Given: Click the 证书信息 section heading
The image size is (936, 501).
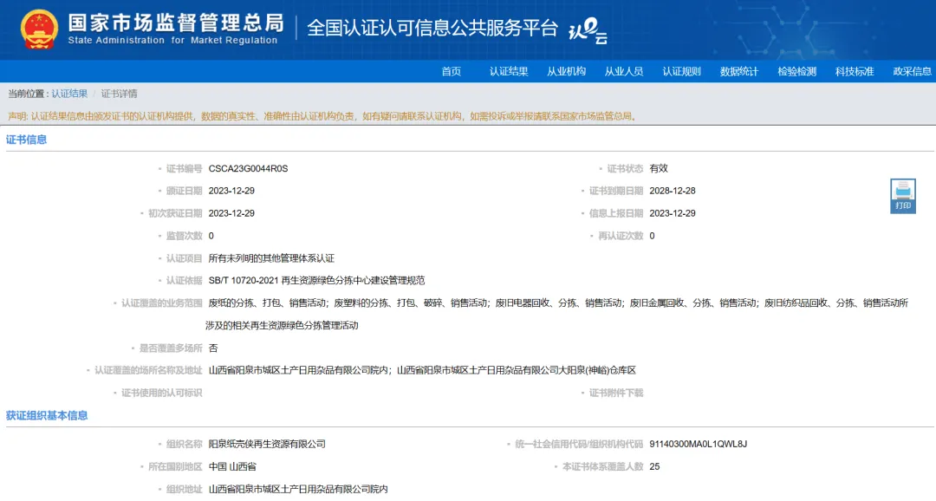Looking at the screenshot, I should click(26, 140).
